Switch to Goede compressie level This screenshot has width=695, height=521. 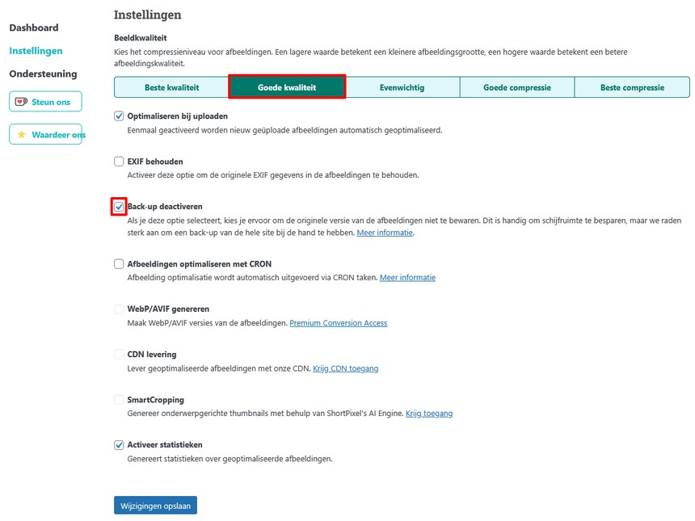pyautogui.click(x=516, y=87)
